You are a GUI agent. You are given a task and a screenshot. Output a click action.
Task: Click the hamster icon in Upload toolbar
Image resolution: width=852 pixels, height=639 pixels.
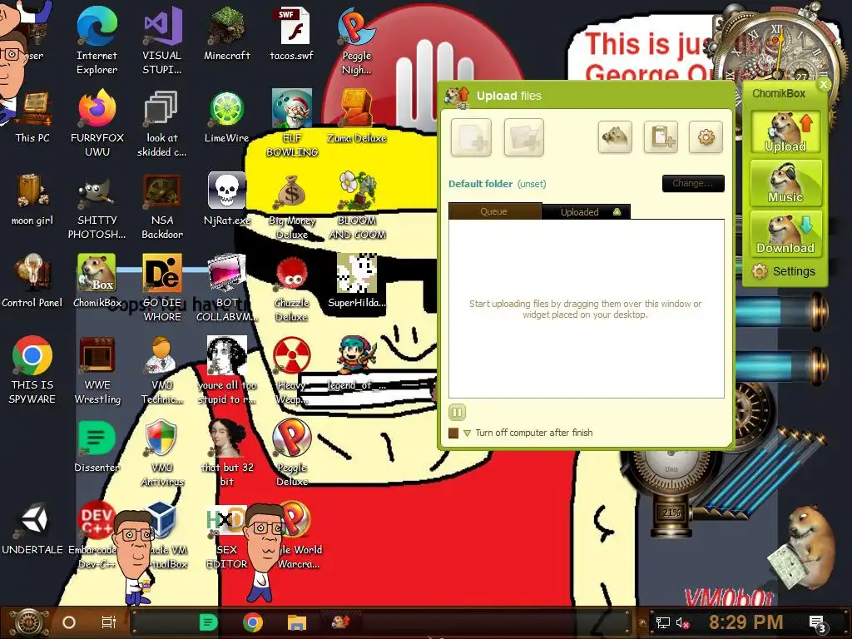coord(615,137)
